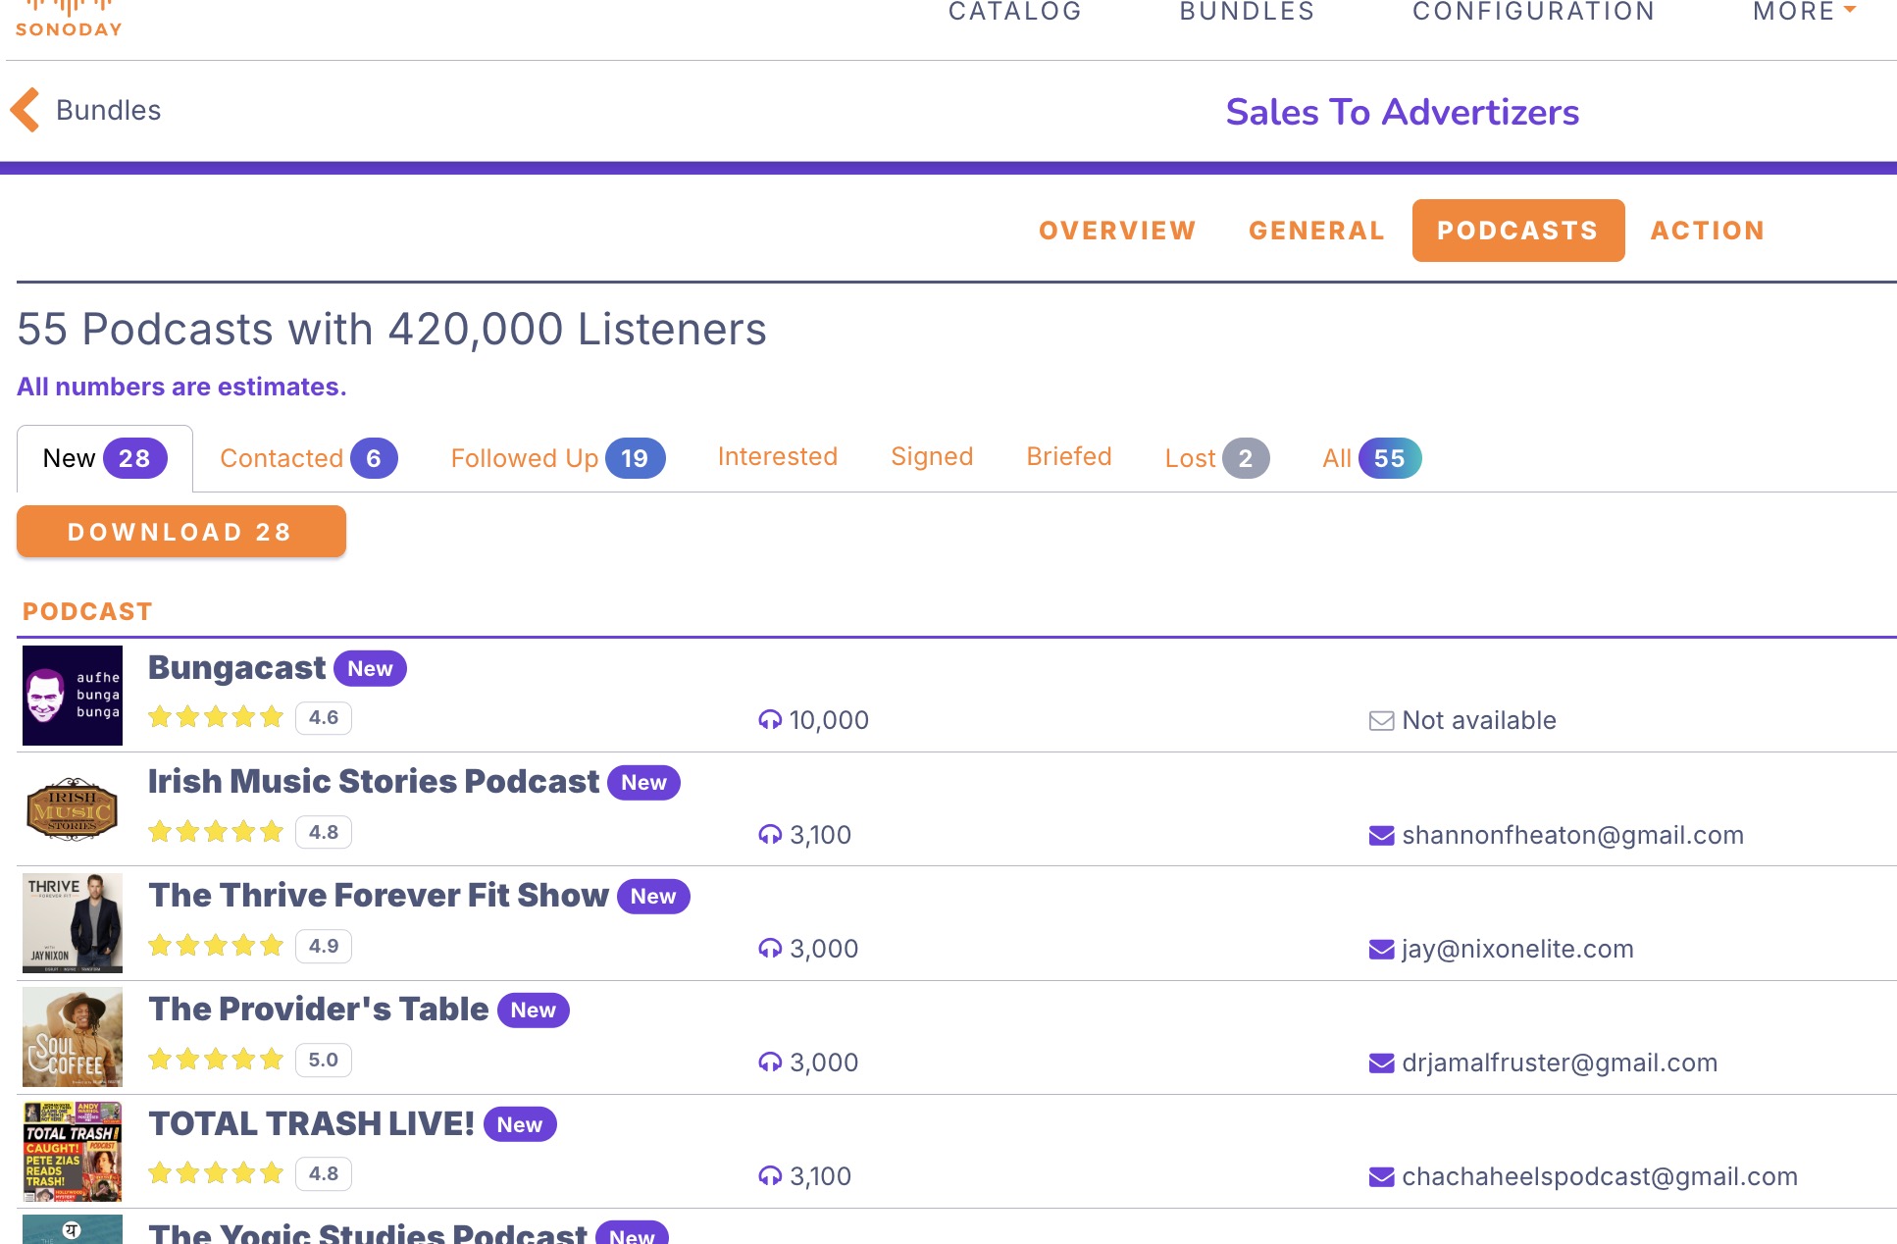
Task: Click star rating for The Thrive Forever Fit Show
Action: tap(216, 946)
